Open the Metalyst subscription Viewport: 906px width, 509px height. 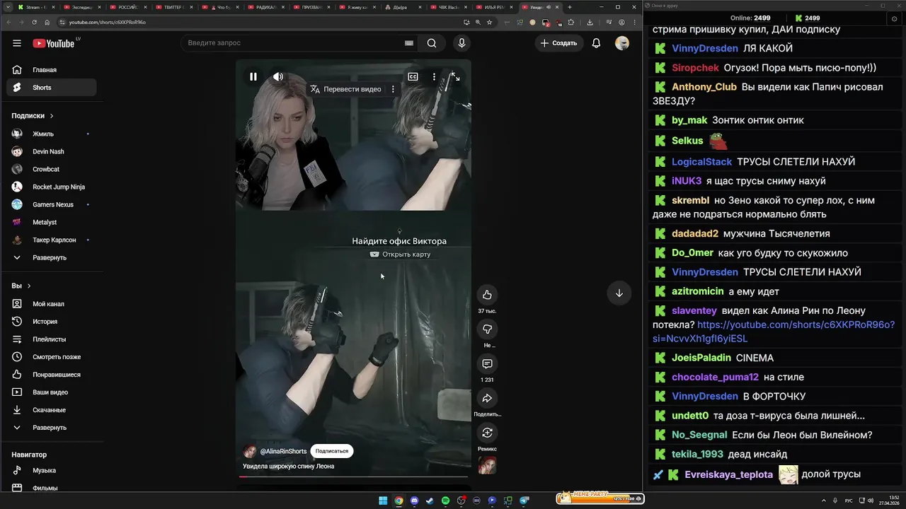click(x=52, y=222)
